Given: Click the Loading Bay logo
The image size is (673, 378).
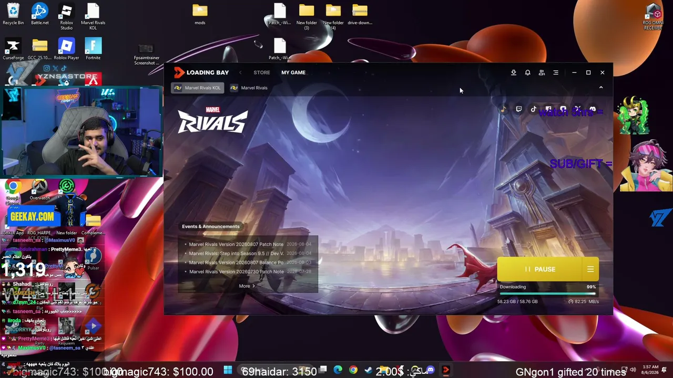Looking at the screenshot, I should (201, 72).
